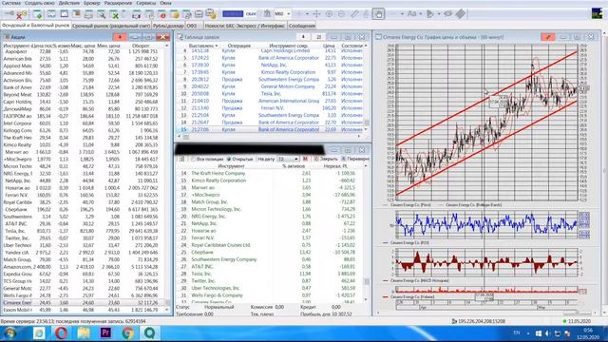Click the create new table icon
This screenshot has width=608, height=342.
(38, 14)
